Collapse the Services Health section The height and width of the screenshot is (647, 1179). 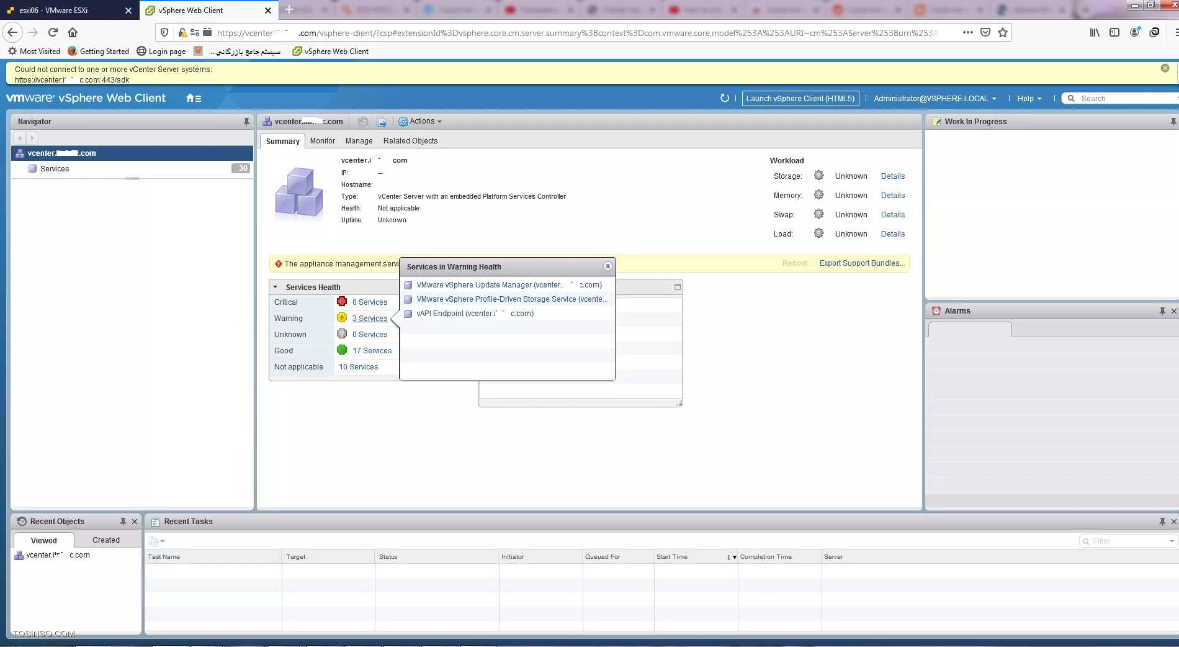(x=275, y=287)
